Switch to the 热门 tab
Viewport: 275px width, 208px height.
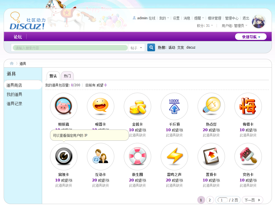(67, 76)
